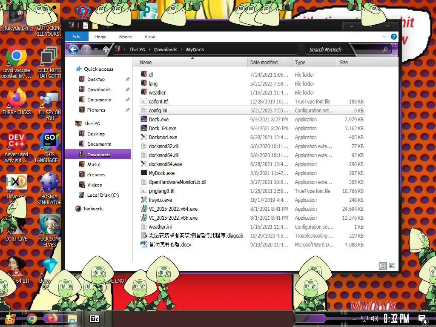436x327 pixels.
Task: Select the weather folder
Action: [x=157, y=92]
